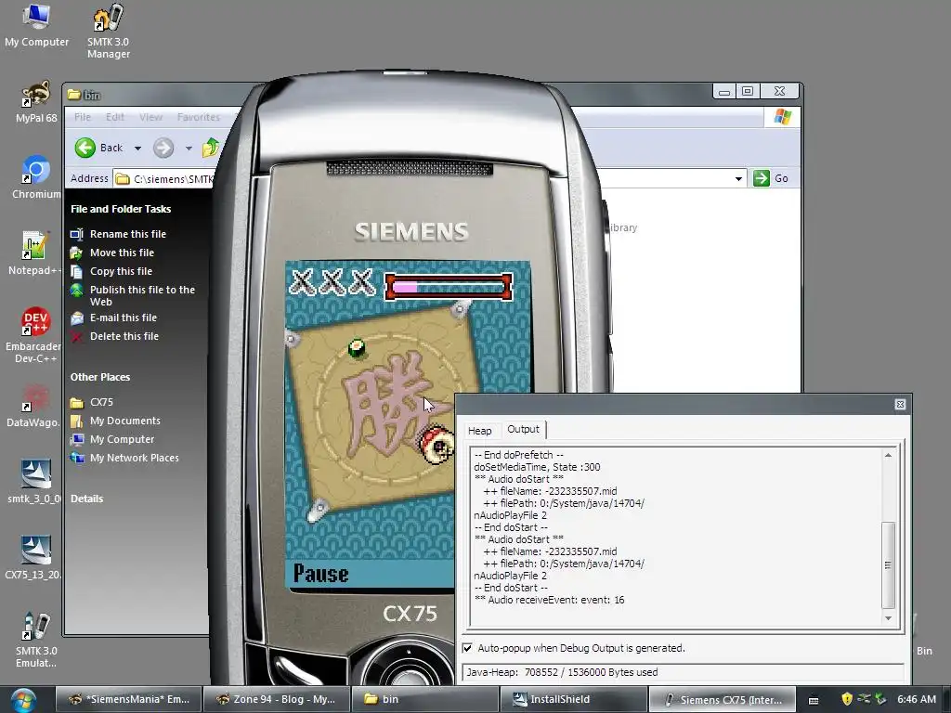
Task: Switch to SiemensMania taskbar item
Action: (128, 700)
